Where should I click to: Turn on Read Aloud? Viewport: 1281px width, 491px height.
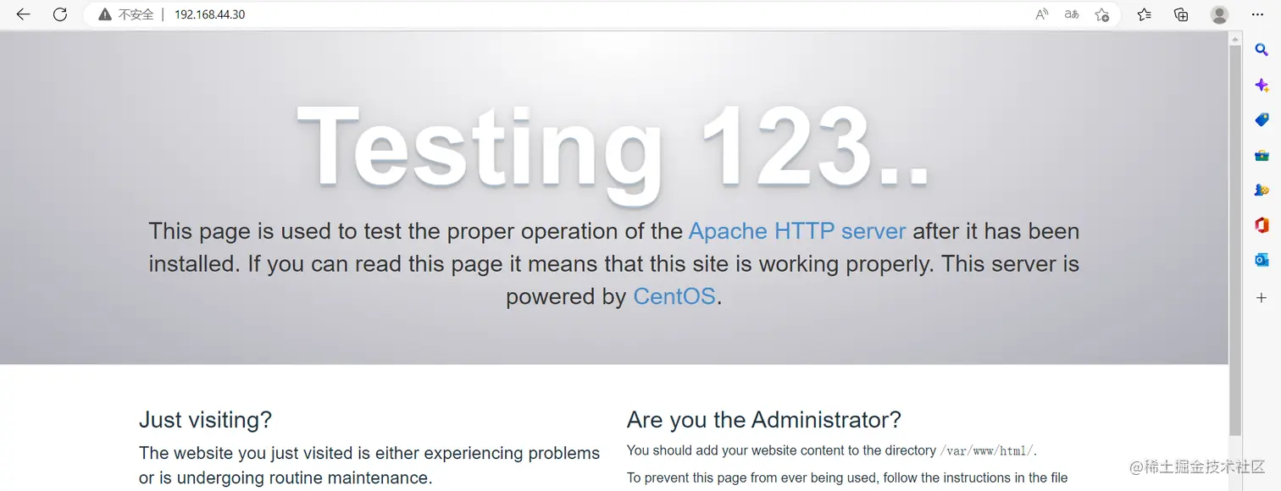[x=1042, y=14]
